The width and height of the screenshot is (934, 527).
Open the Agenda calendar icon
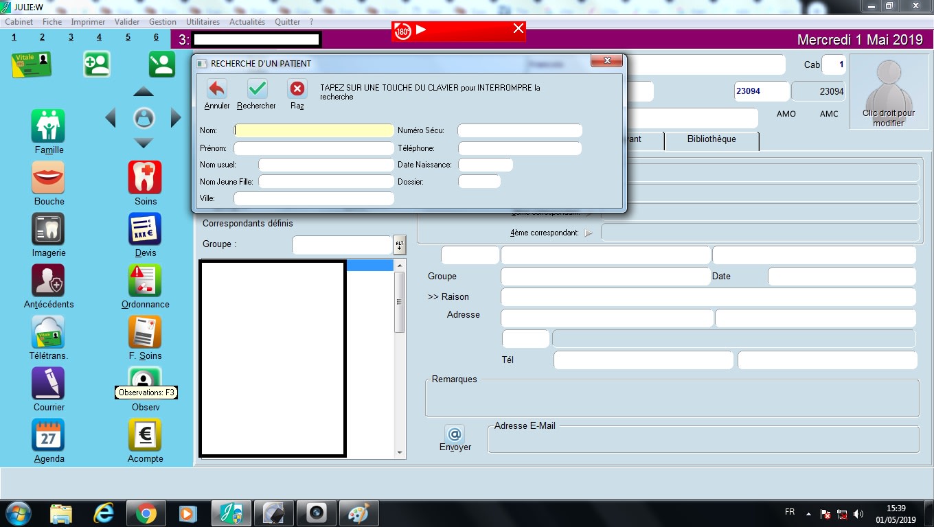(x=48, y=435)
